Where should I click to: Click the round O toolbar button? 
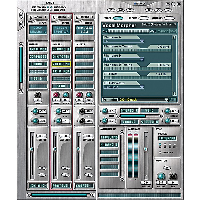coord(158,10)
